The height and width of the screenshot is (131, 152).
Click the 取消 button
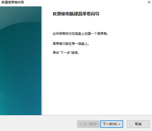click(138, 124)
